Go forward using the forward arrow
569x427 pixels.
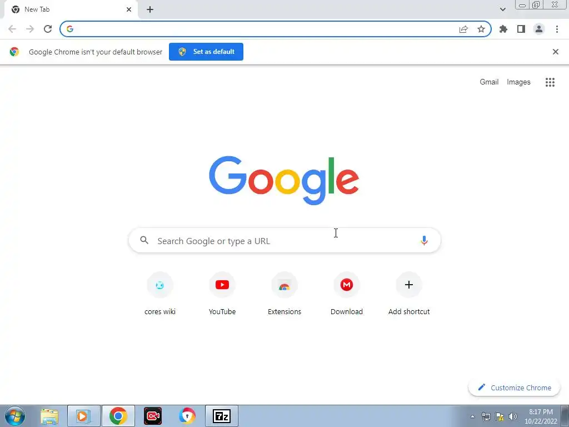point(30,29)
